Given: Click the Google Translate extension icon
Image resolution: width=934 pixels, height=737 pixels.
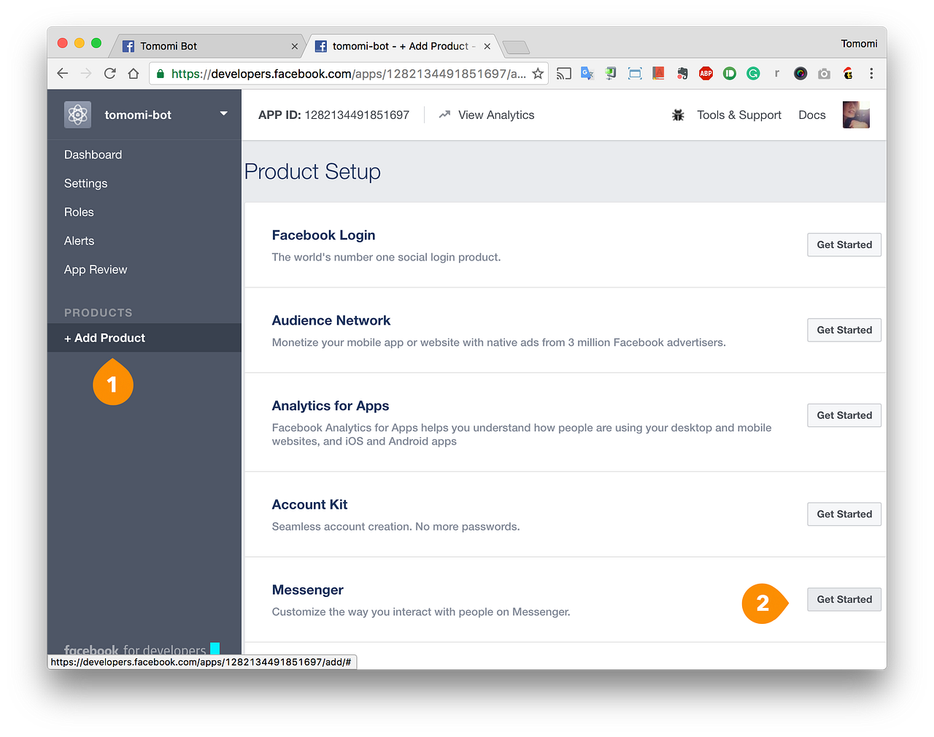Looking at the screenshot, I should click(x=587, y=73).
